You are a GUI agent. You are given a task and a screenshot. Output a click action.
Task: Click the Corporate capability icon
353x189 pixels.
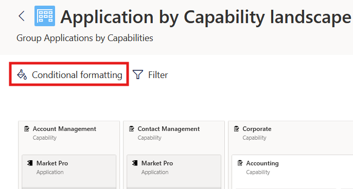[x=237, y=129]
